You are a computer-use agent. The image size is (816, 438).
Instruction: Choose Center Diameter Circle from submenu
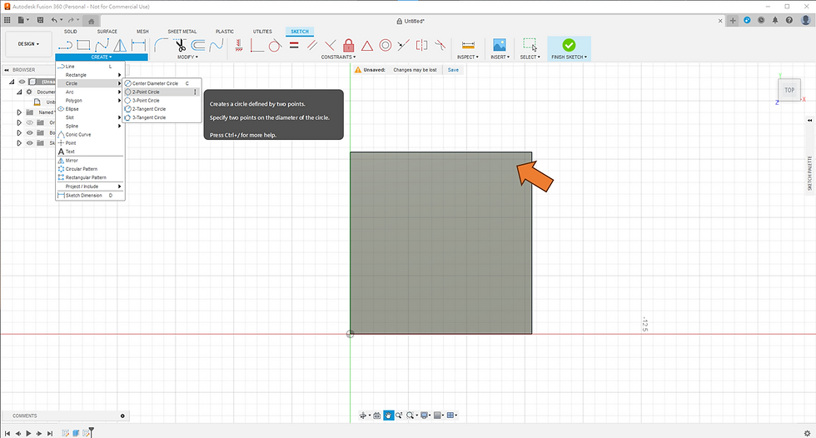[x=162, y=83]
